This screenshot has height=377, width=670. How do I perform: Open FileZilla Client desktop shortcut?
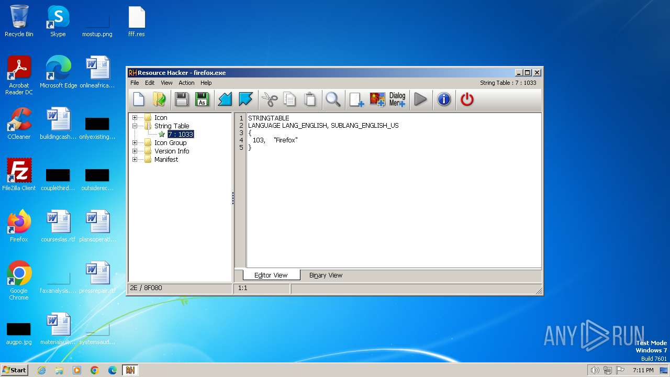pyautogui.click(x=19, y=175)
